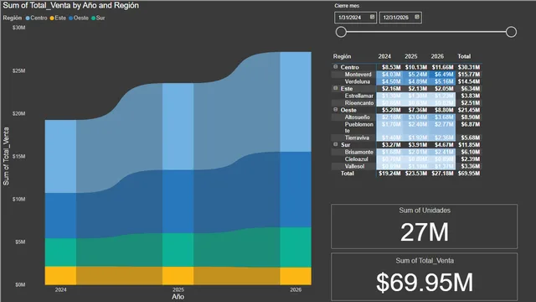Click the start date field 1/31/2024
536x302 pixels.
[x=355, y=18]
